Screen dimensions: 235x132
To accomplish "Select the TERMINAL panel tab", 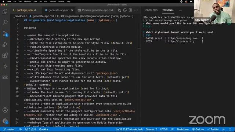I will point(168,10).
